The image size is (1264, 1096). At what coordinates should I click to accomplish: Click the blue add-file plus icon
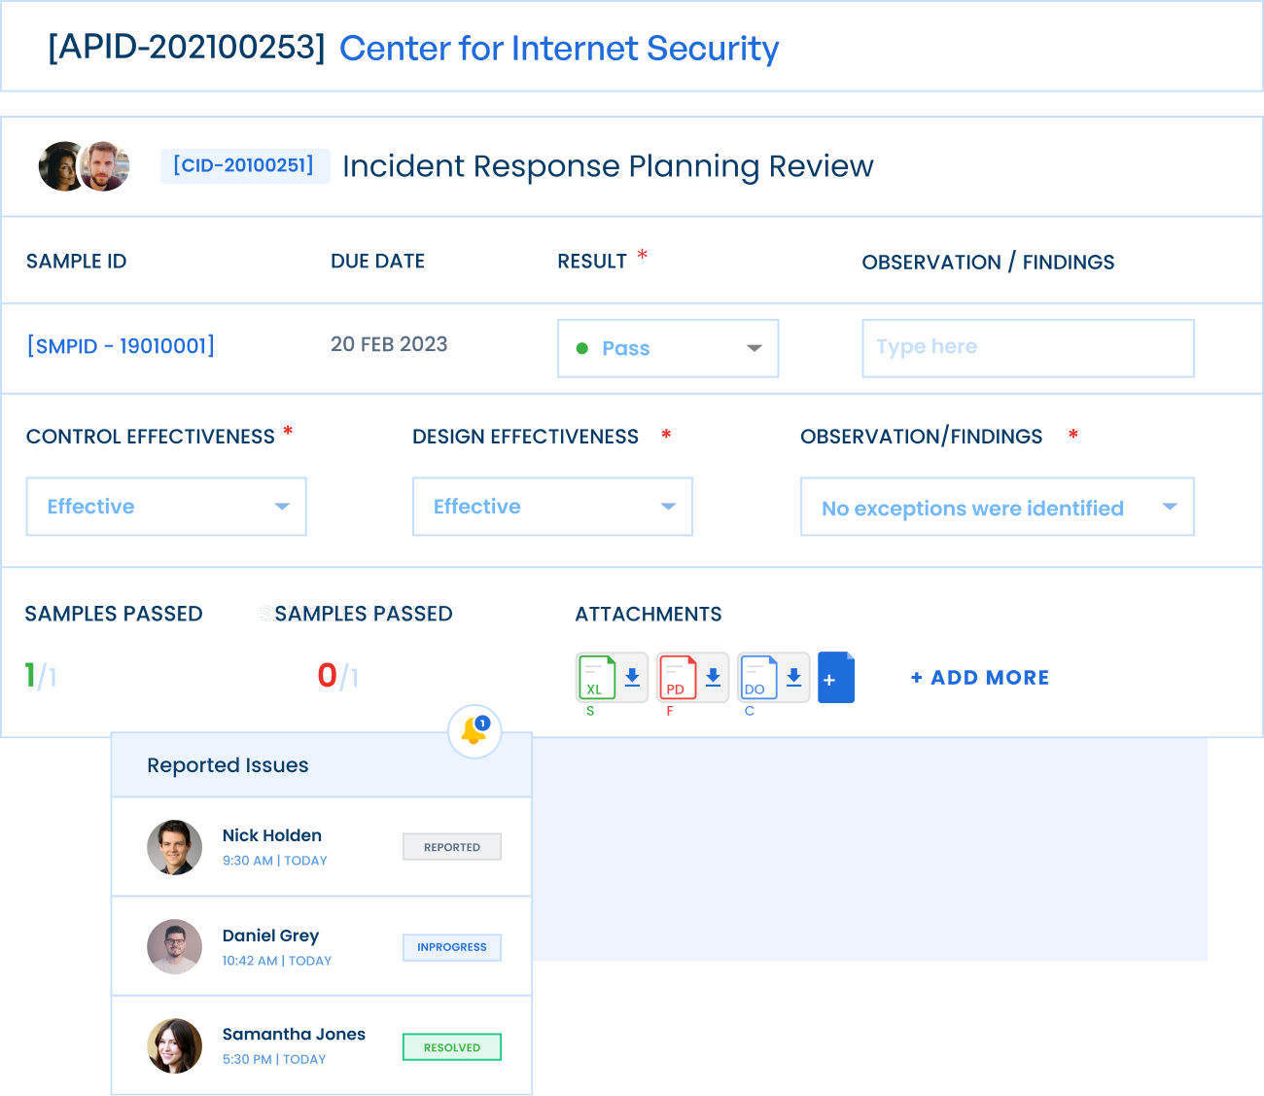836,678
